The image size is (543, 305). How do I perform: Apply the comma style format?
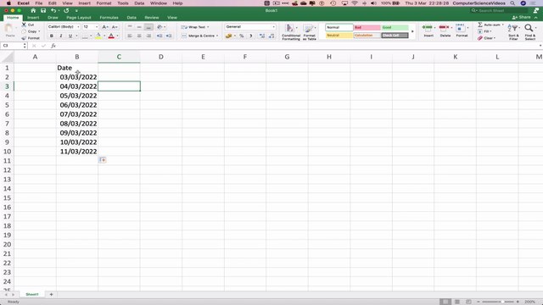click(x=251, y=36)
